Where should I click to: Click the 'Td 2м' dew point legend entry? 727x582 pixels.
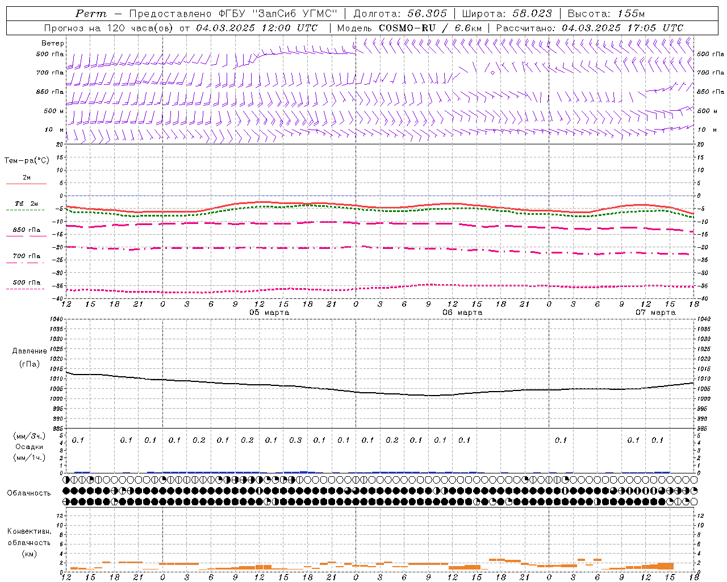(x=26, y=203)
